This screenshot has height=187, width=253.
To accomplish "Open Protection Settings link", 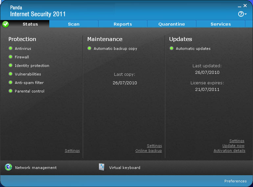I will point(72,151).
